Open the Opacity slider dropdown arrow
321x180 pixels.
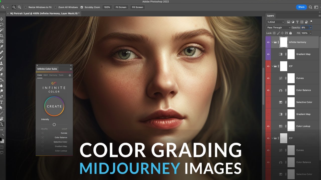point(311,27)
